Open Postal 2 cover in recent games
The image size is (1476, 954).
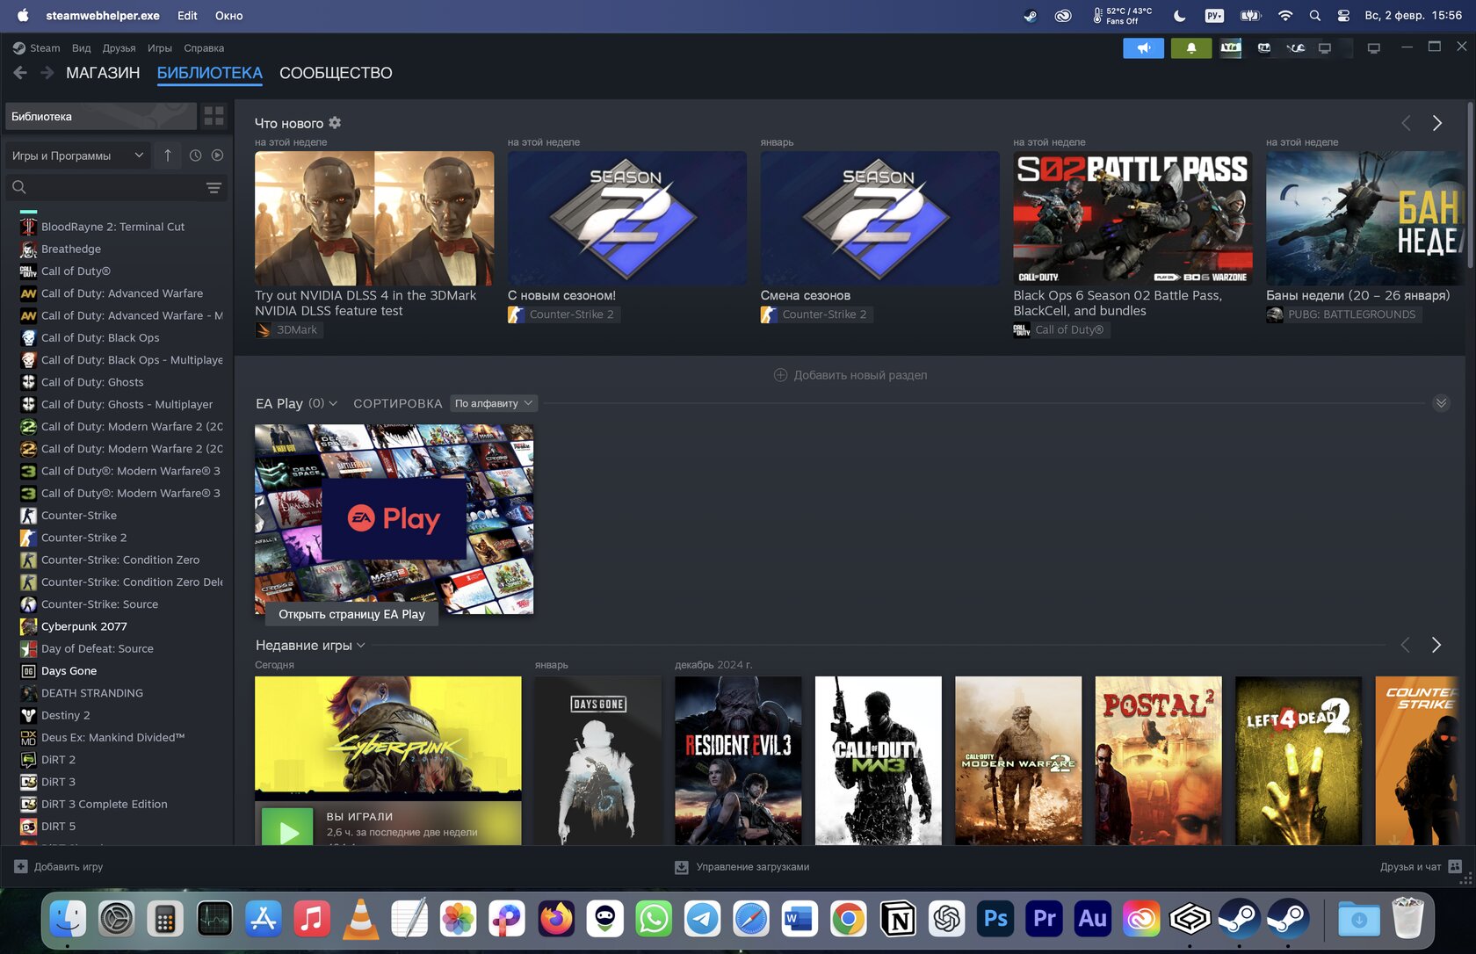pyautogui.click(x=1158, y=761)
